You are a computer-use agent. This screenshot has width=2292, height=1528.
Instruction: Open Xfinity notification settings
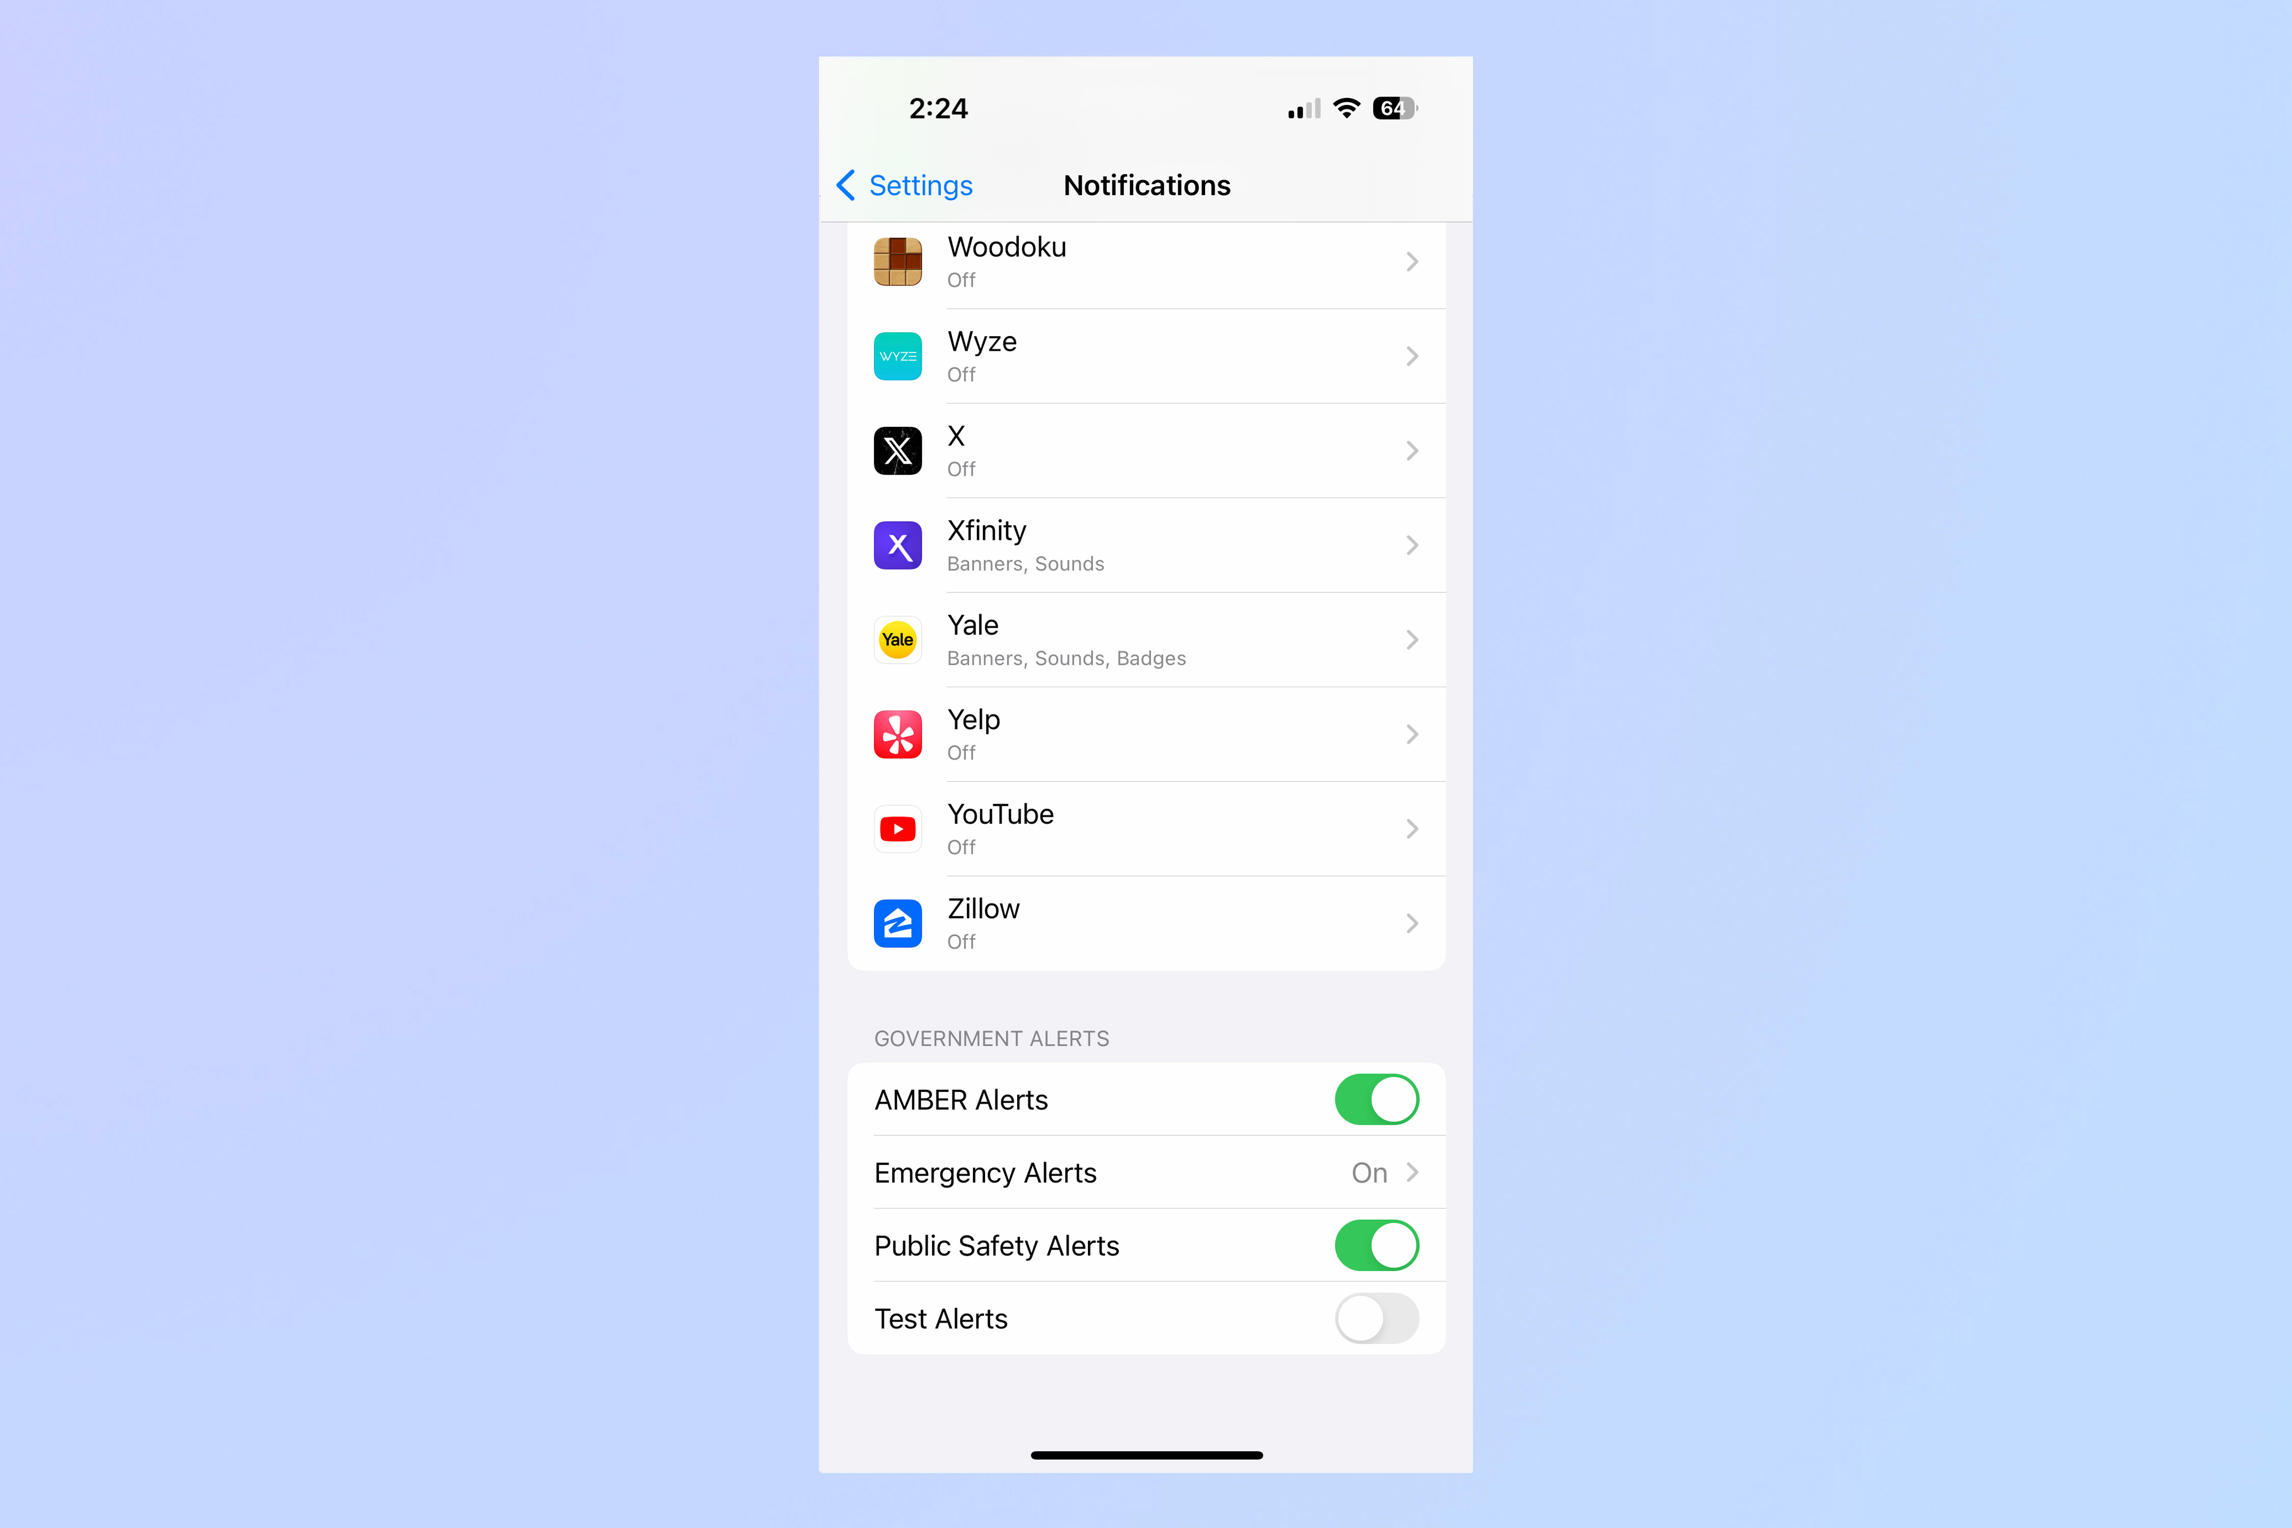[x=1146, y=544]
